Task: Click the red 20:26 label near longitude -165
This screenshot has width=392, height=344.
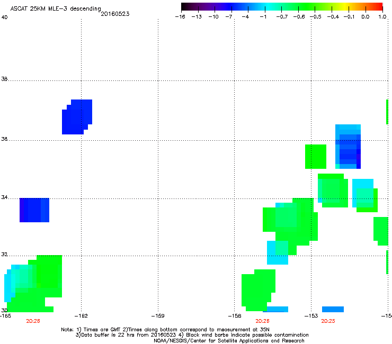Action: 33,321
